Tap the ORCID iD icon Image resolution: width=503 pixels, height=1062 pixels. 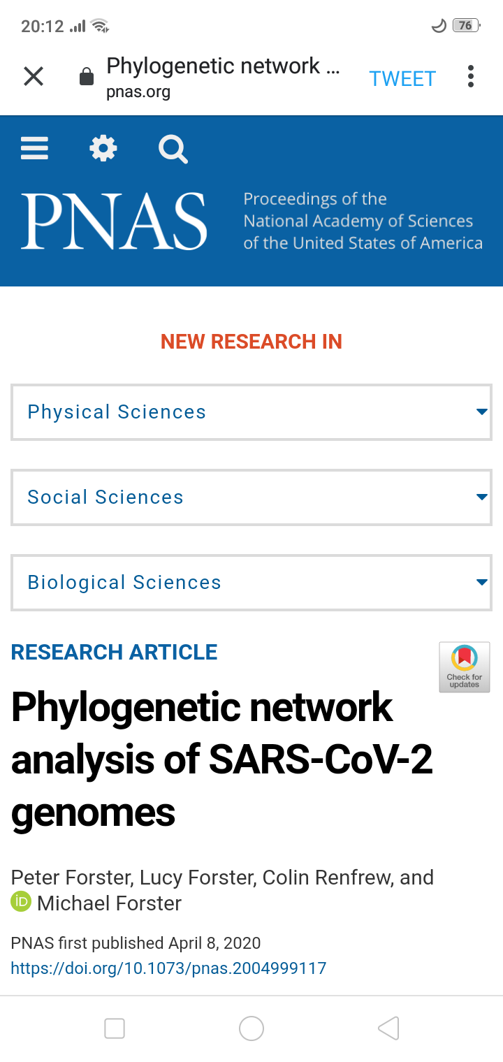coord(21,902)
